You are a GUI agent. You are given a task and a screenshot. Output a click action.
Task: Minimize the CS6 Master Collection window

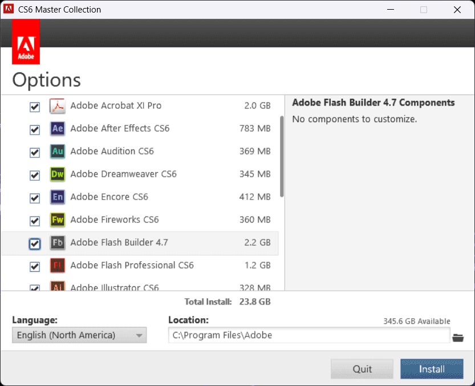[391, 10]
